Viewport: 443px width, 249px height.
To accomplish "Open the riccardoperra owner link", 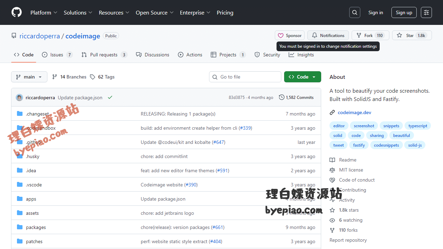I will (x=39, y=36).
